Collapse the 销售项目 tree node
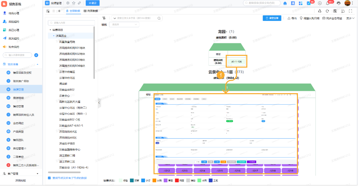 (50, 30)
